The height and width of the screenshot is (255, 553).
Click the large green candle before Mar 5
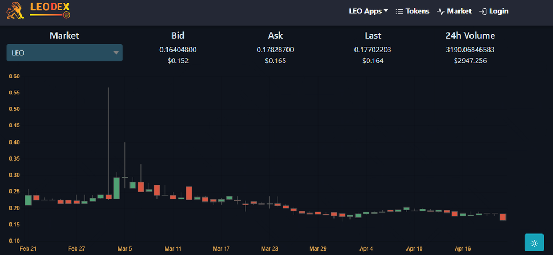point(117,188)
